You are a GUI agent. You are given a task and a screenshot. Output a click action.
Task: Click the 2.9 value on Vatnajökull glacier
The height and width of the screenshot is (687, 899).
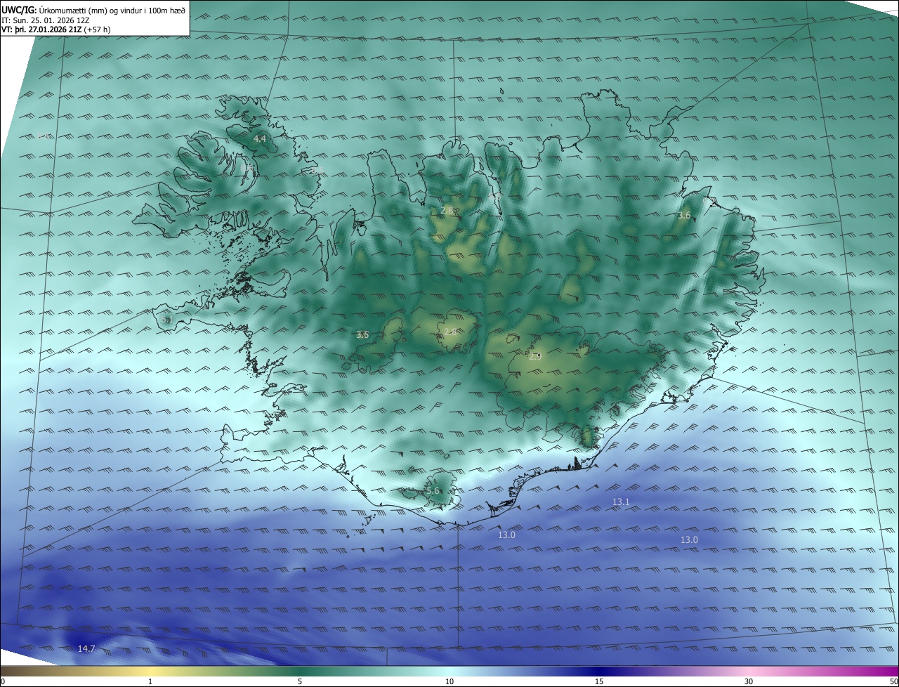[x=535, y=357]
